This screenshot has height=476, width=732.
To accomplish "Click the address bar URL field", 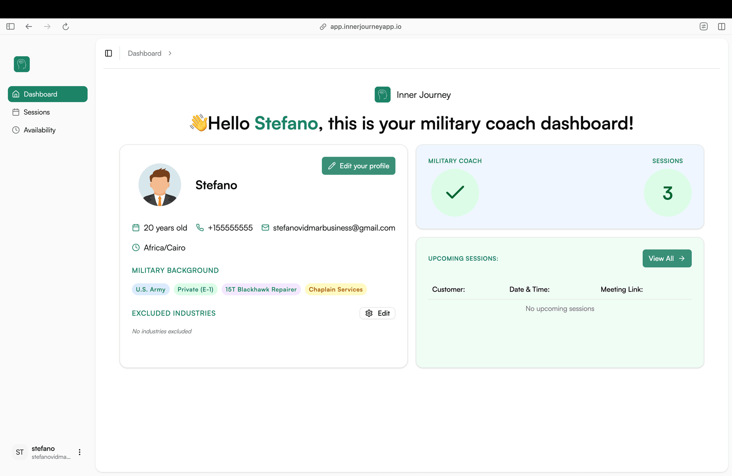I will pyautogui.click(x=365, y=26).
